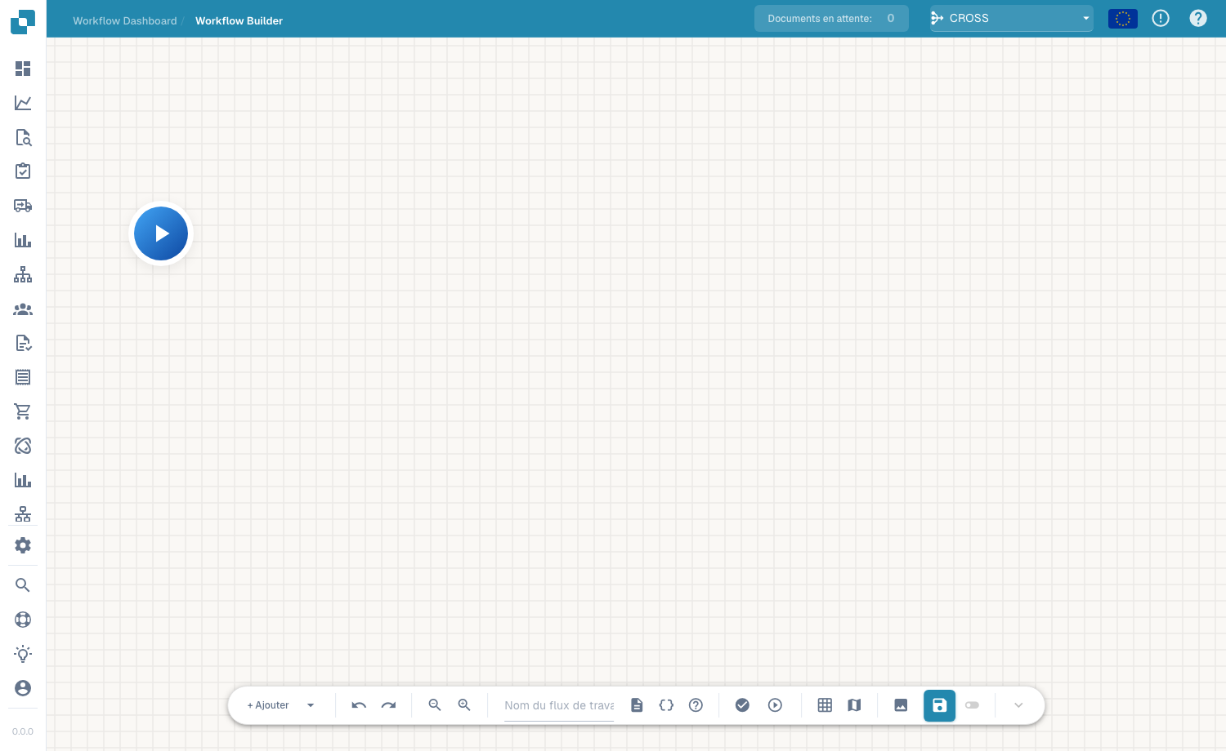Image resolution: width=1226 pixels, height=751 pixels.
Task: Change language via the EU flag
Action: [x=1123, y=19]
